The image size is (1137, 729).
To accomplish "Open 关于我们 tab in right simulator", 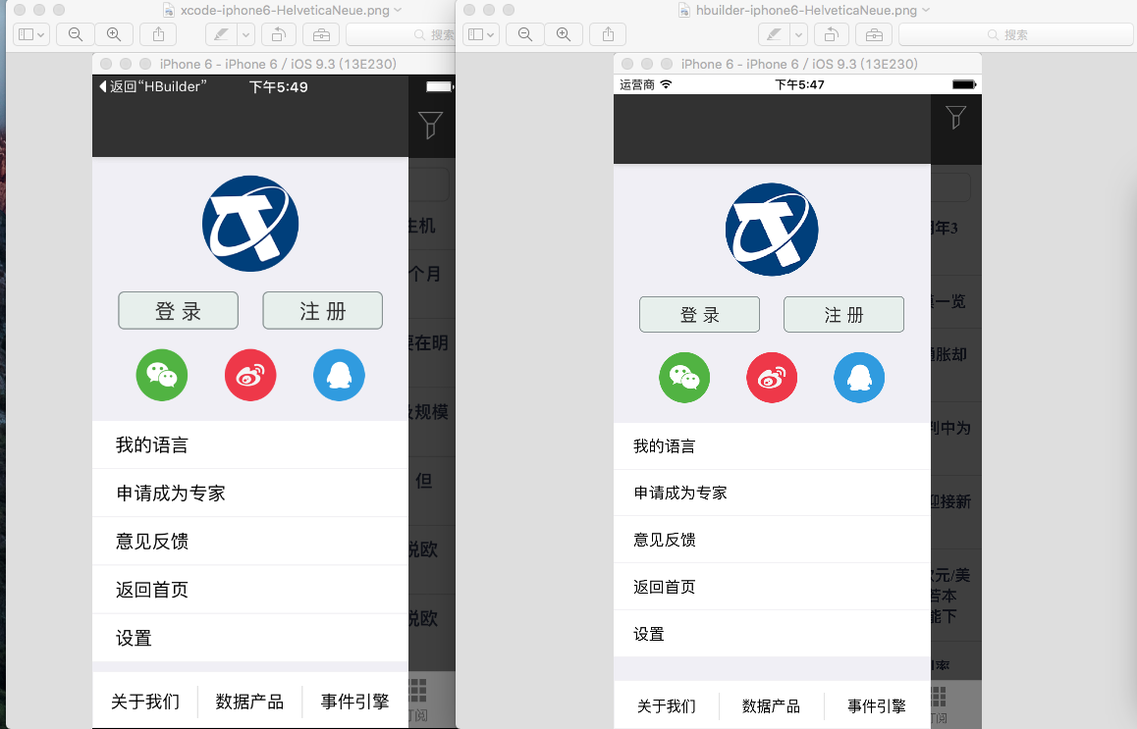I will (667, 705).
